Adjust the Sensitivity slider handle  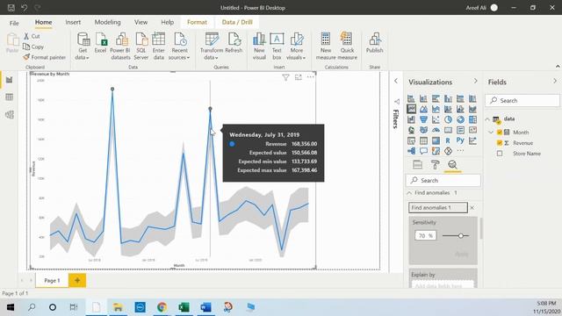pos(461,236)
